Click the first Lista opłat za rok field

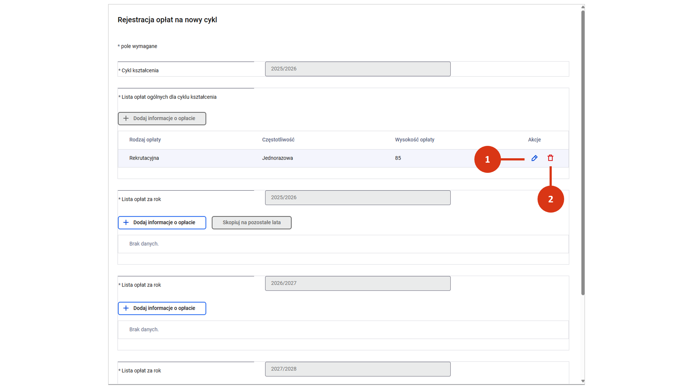coord(357,198)
